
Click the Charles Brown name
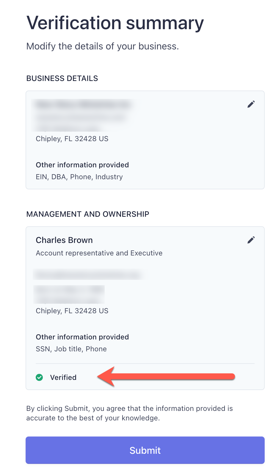pos(64,240)
